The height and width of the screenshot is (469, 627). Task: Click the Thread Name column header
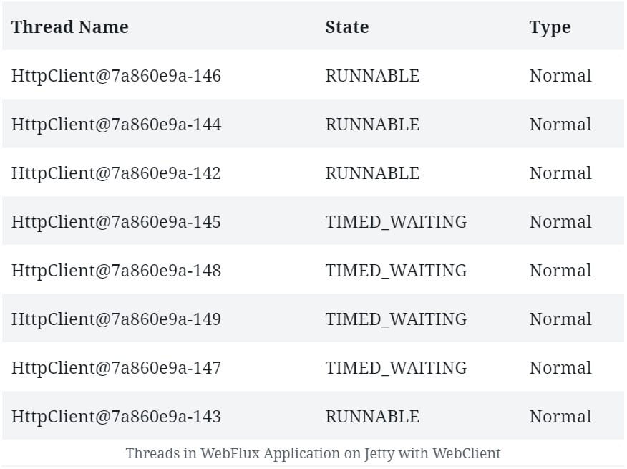pos(69,27)
